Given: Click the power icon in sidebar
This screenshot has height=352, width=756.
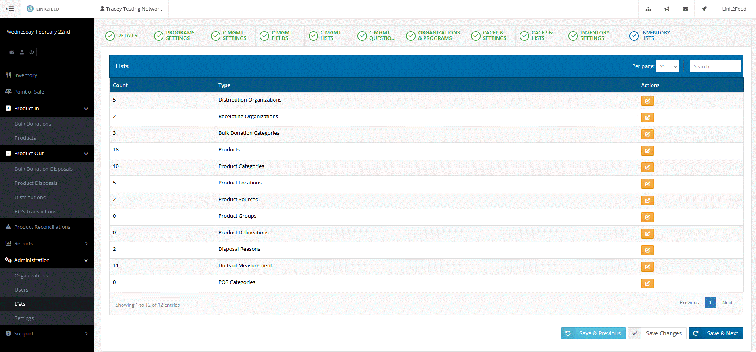Looking at the screenshot, I should coord(32,52).
